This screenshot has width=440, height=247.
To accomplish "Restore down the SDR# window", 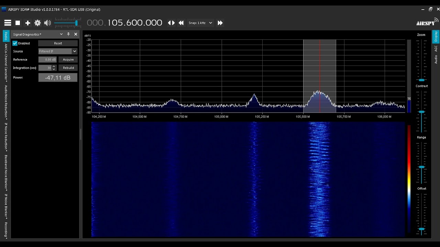I will [430, 10].
